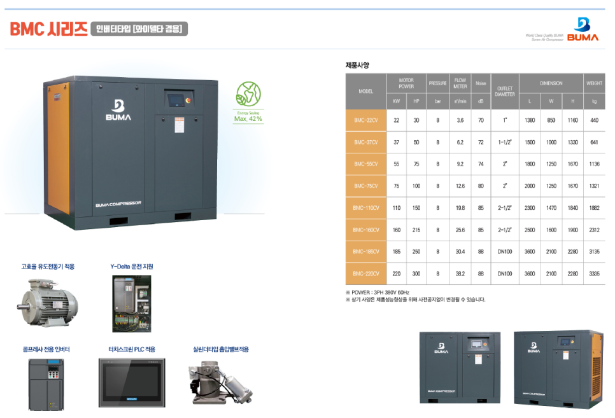Click the BUMA logo in the top-right corner
The image size is (615, 418).
(583, 29)
